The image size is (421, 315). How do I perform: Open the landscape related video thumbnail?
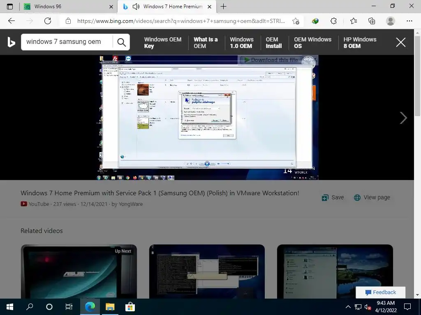[335, 272]
